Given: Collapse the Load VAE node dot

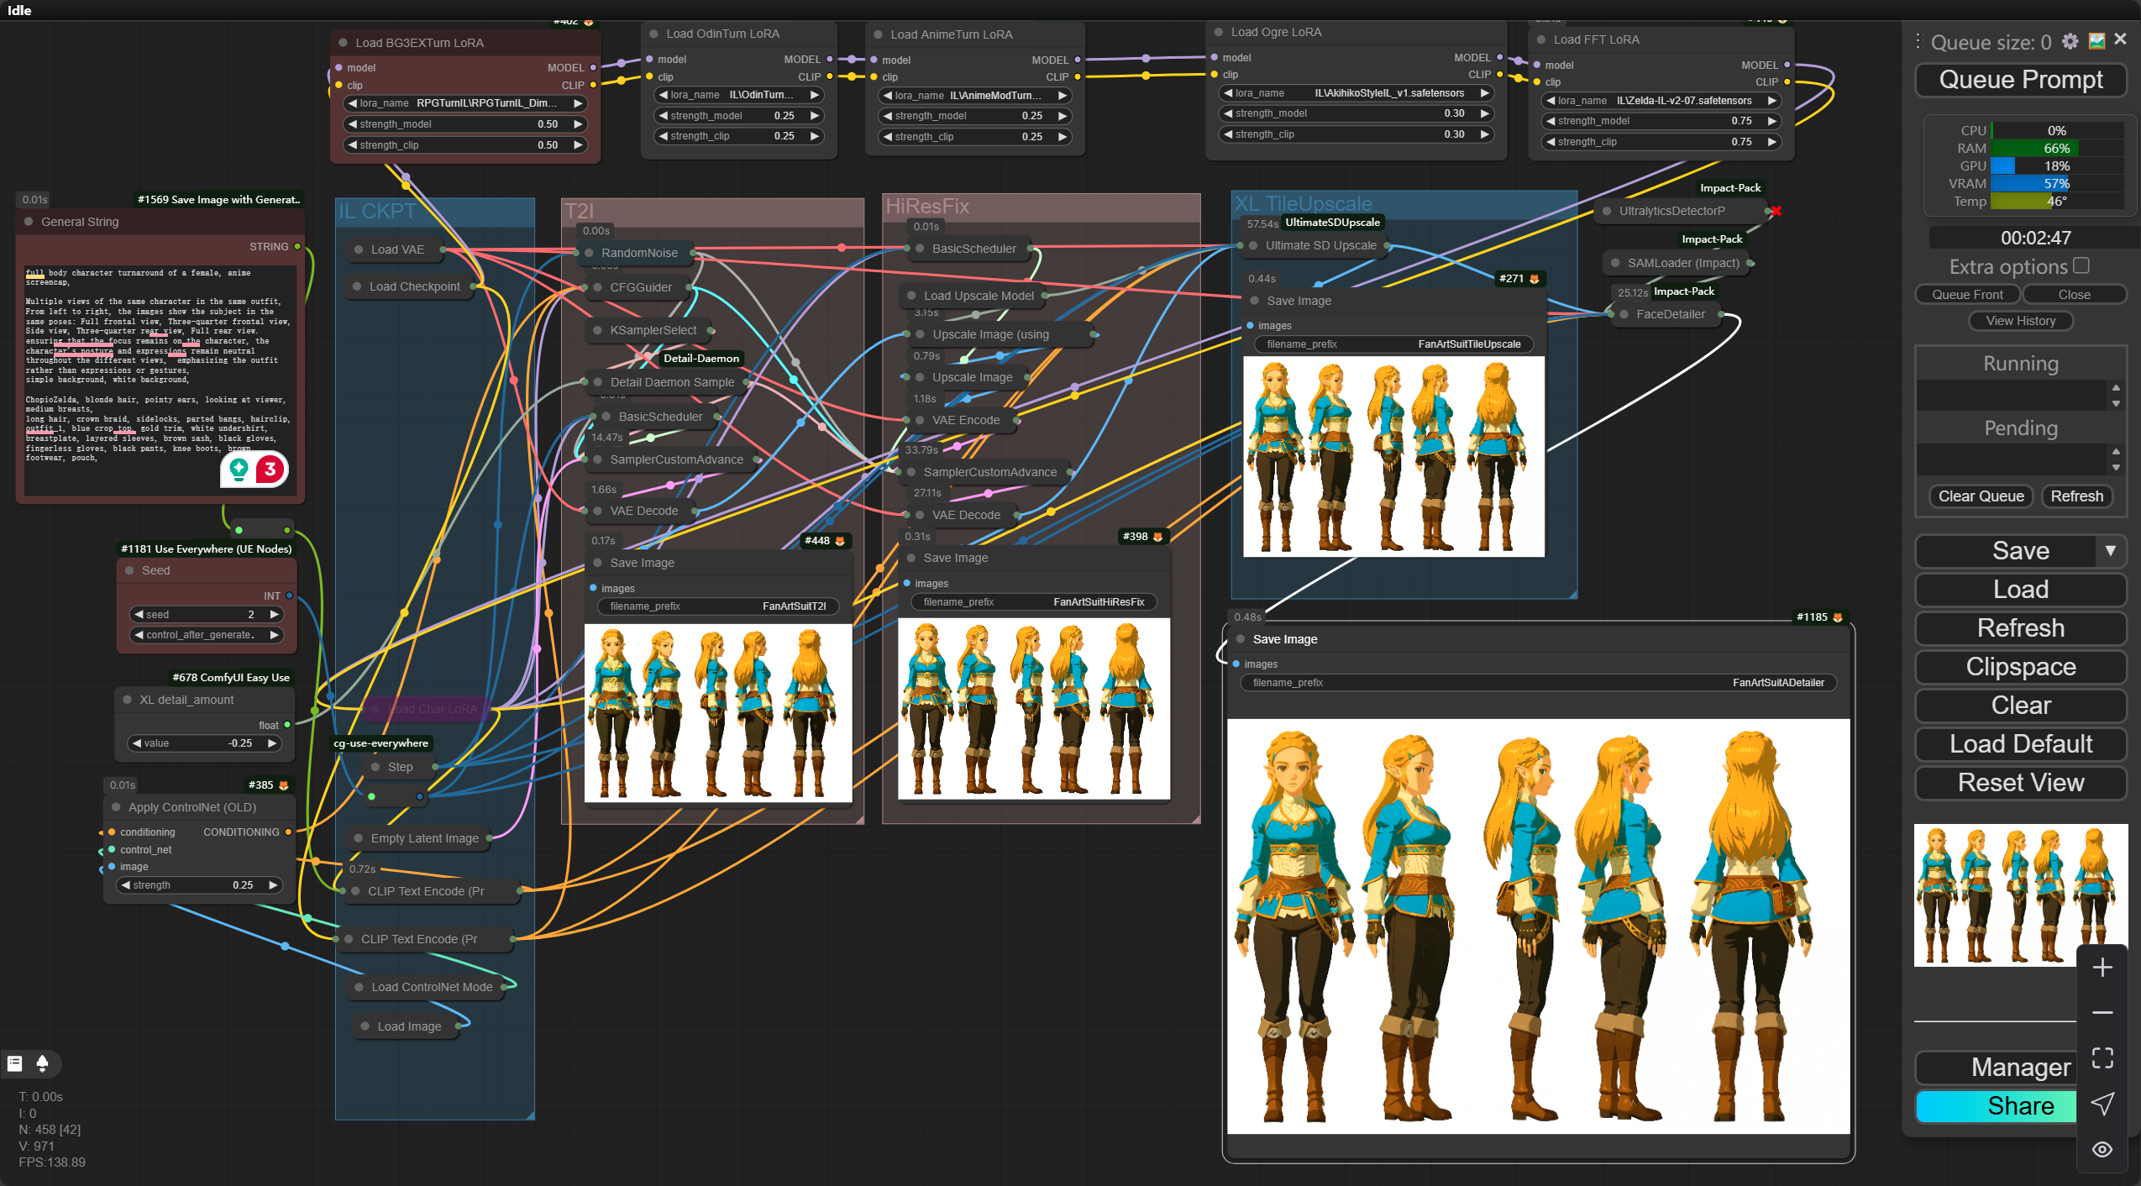Looking at the screenshot, I should coord(359,249).
